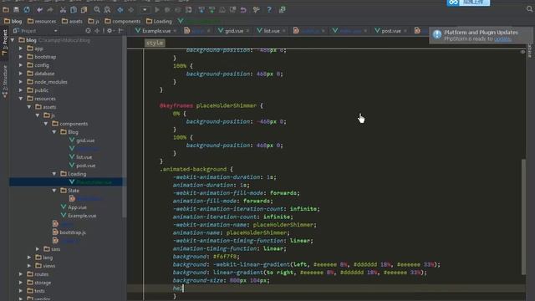This screenshot has height=301, width=535.
Task: Click the Debug toolbar icon
Action: click(167, 10)
